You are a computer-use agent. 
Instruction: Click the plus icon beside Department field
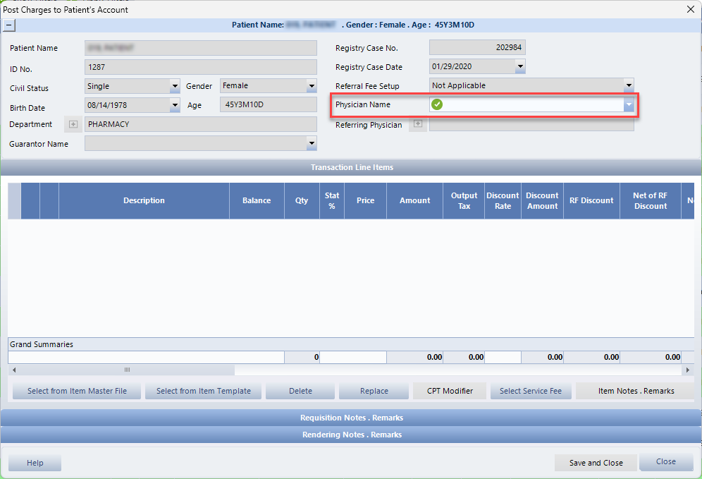pos(73,124)
